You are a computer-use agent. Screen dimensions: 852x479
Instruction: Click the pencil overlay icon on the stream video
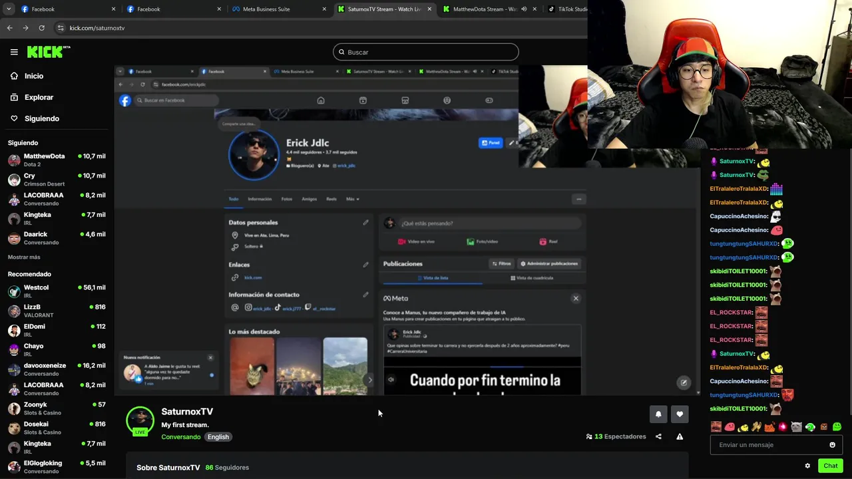684,383
